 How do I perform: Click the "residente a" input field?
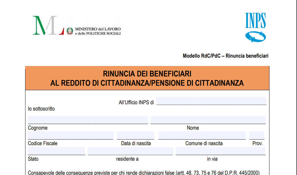[131, 151]
